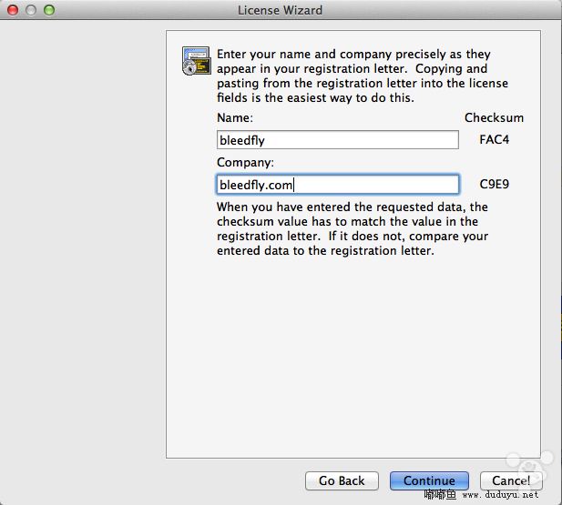This screenshot has width=562, height=505.
Task: Focus the Name field containing bleedfly
Action: click(338, 140)
